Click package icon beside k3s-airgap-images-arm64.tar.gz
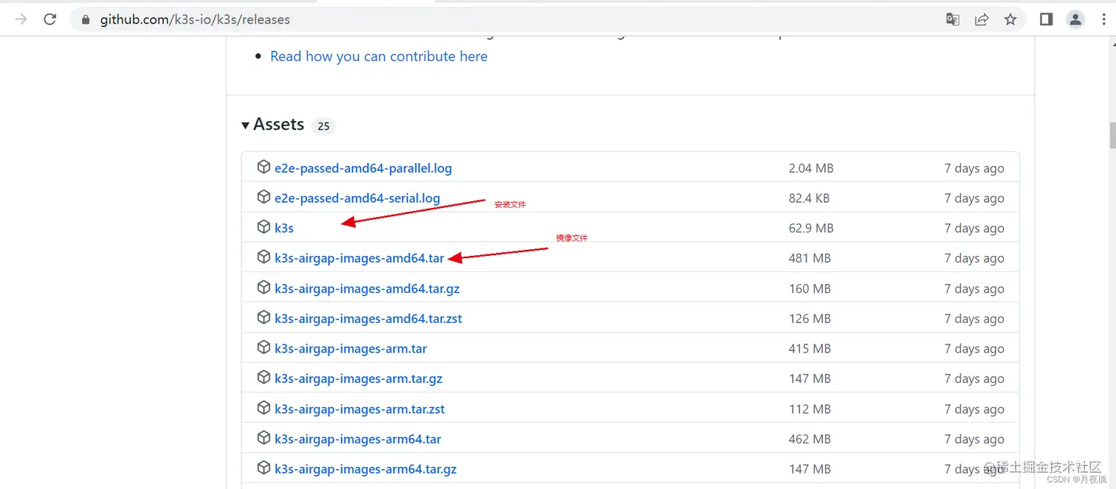This screenshot has width=1116, height=489. click(263, 468)
